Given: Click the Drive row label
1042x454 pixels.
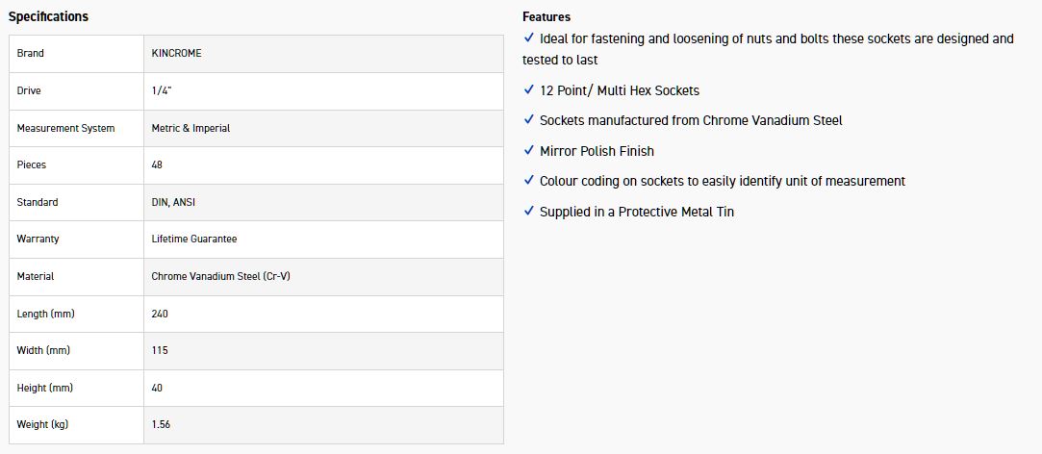Looking at the screenshot, I should 29,90.
